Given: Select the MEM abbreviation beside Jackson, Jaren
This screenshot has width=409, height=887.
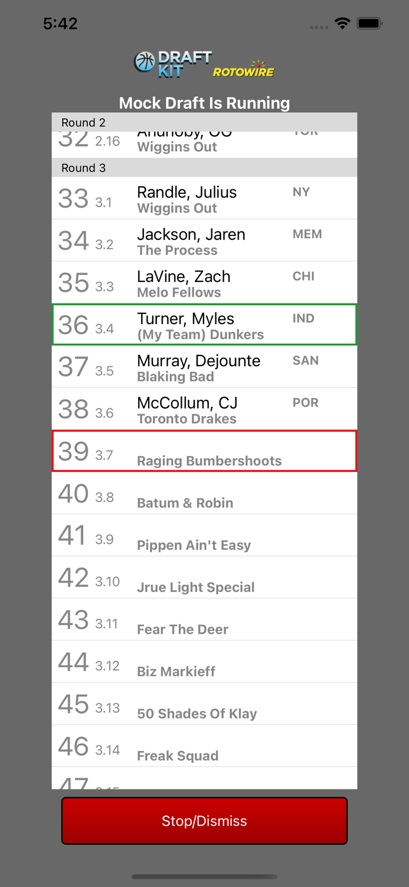Looking at the screenshot, I should coord(307,234).
